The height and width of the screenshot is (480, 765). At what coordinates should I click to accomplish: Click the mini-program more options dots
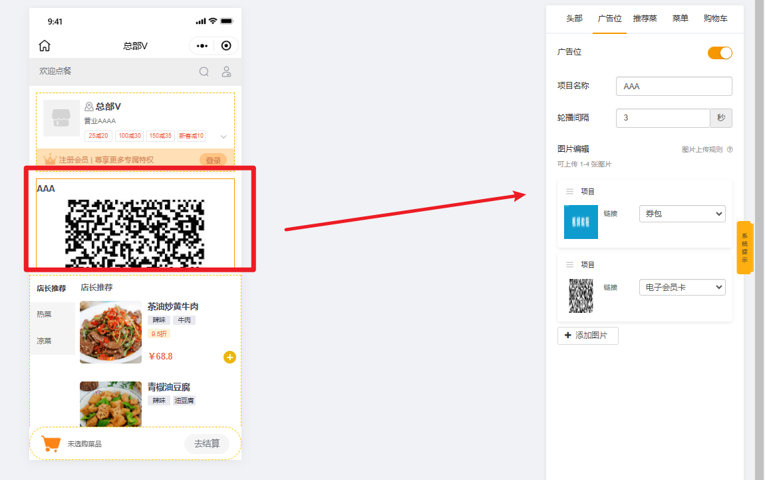(202, 46)
